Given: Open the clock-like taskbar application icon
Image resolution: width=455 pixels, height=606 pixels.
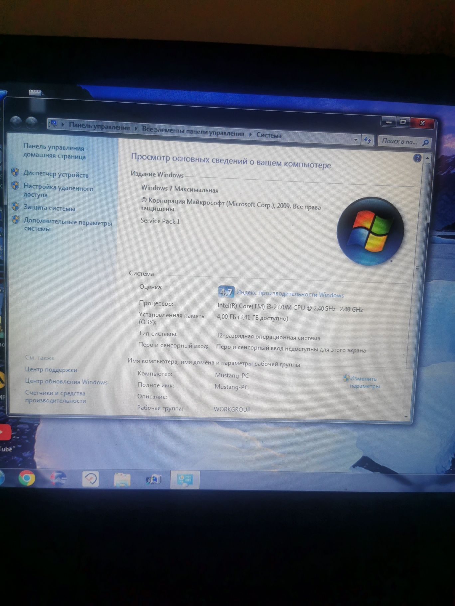Looking at the screenshot, I should pos(90,479).
